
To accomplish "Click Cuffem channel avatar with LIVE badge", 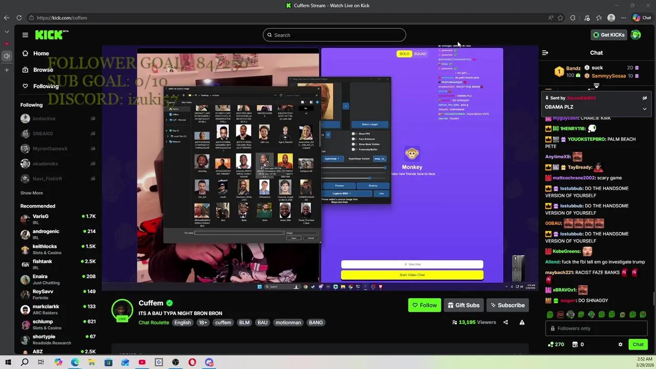I will coord(122,311).
